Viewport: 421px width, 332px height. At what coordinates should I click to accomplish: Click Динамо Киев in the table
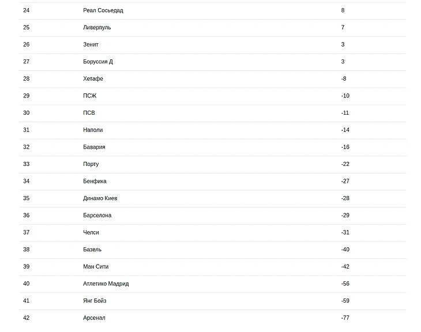pyautogui.click(x=100, y=198)
